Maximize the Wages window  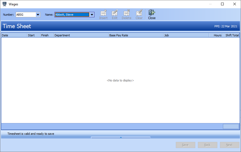[x=222, y=4]
